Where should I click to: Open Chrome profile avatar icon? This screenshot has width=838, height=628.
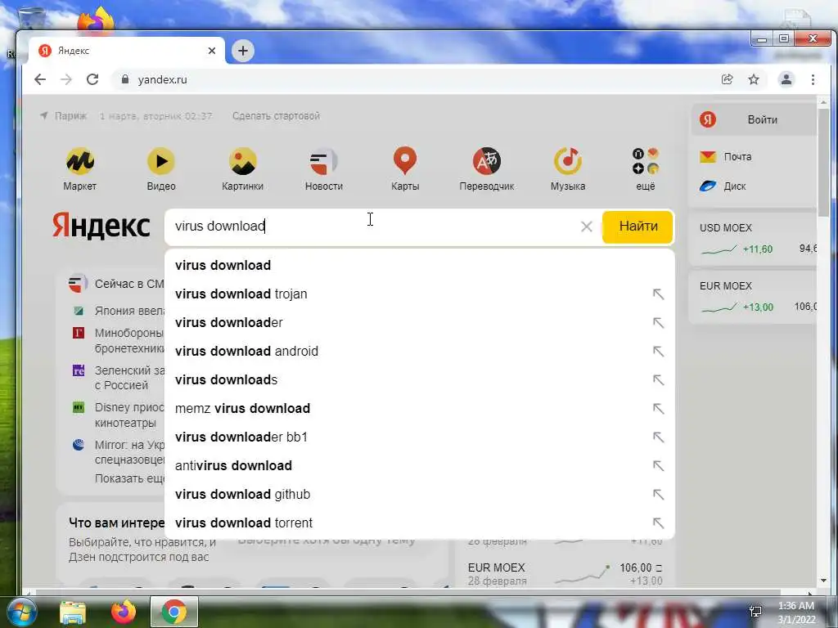coord(786,79)
